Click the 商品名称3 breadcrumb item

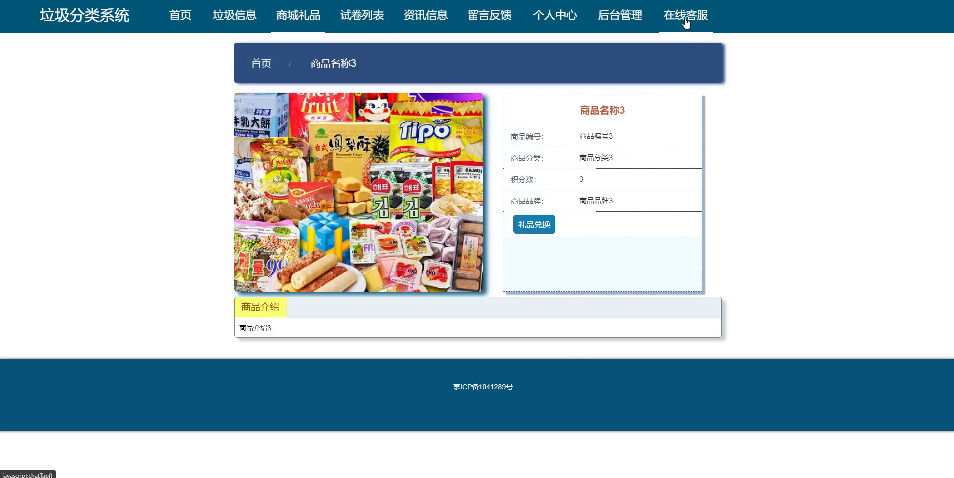333,63
